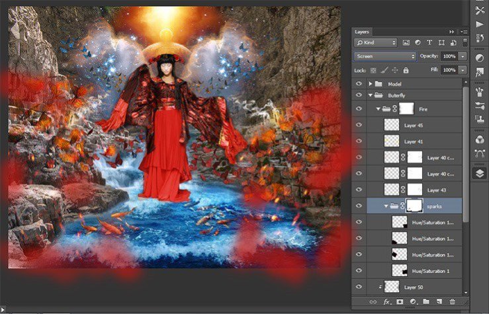The image size is (489, 314).
Task: Toggle visibility of Layer 50
Action: [359, 287]
